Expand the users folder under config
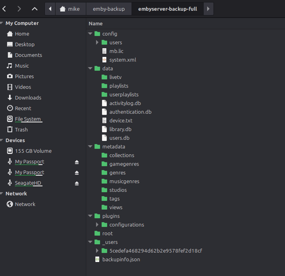This screenshot has height=276, width=285. 97,43
